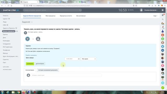Open Новости in the left menu
The width and height of the screenshot is (167, 94).
click(5, 16)
